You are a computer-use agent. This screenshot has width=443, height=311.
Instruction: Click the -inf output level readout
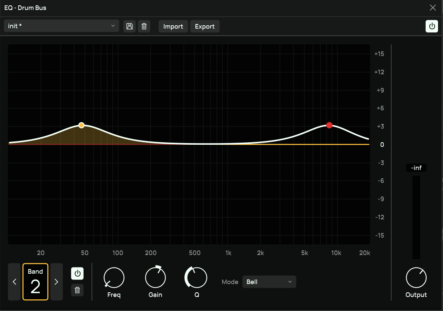(416, 168)
